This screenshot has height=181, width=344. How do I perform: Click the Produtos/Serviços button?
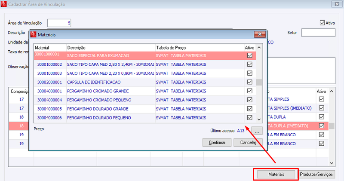pos(316,175)
